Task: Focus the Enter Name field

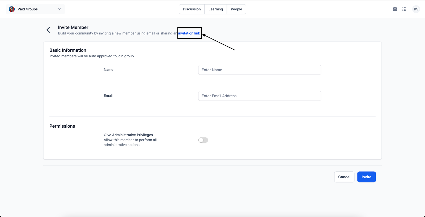Action: click(x=260, y=70)
